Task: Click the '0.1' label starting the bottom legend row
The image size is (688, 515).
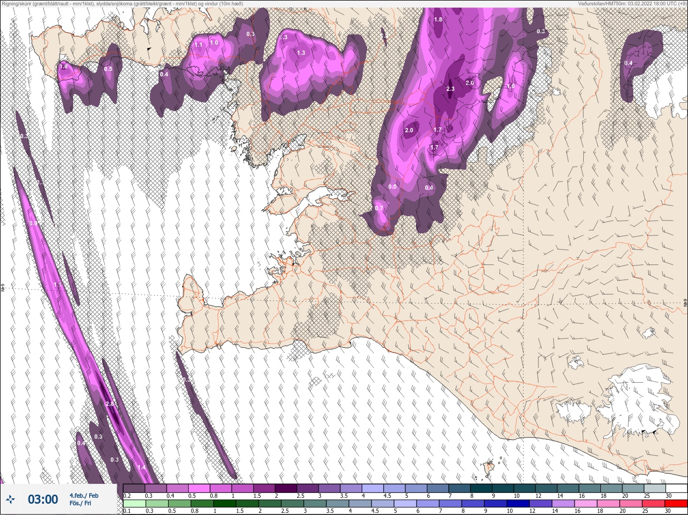Action: click(127, 511)
